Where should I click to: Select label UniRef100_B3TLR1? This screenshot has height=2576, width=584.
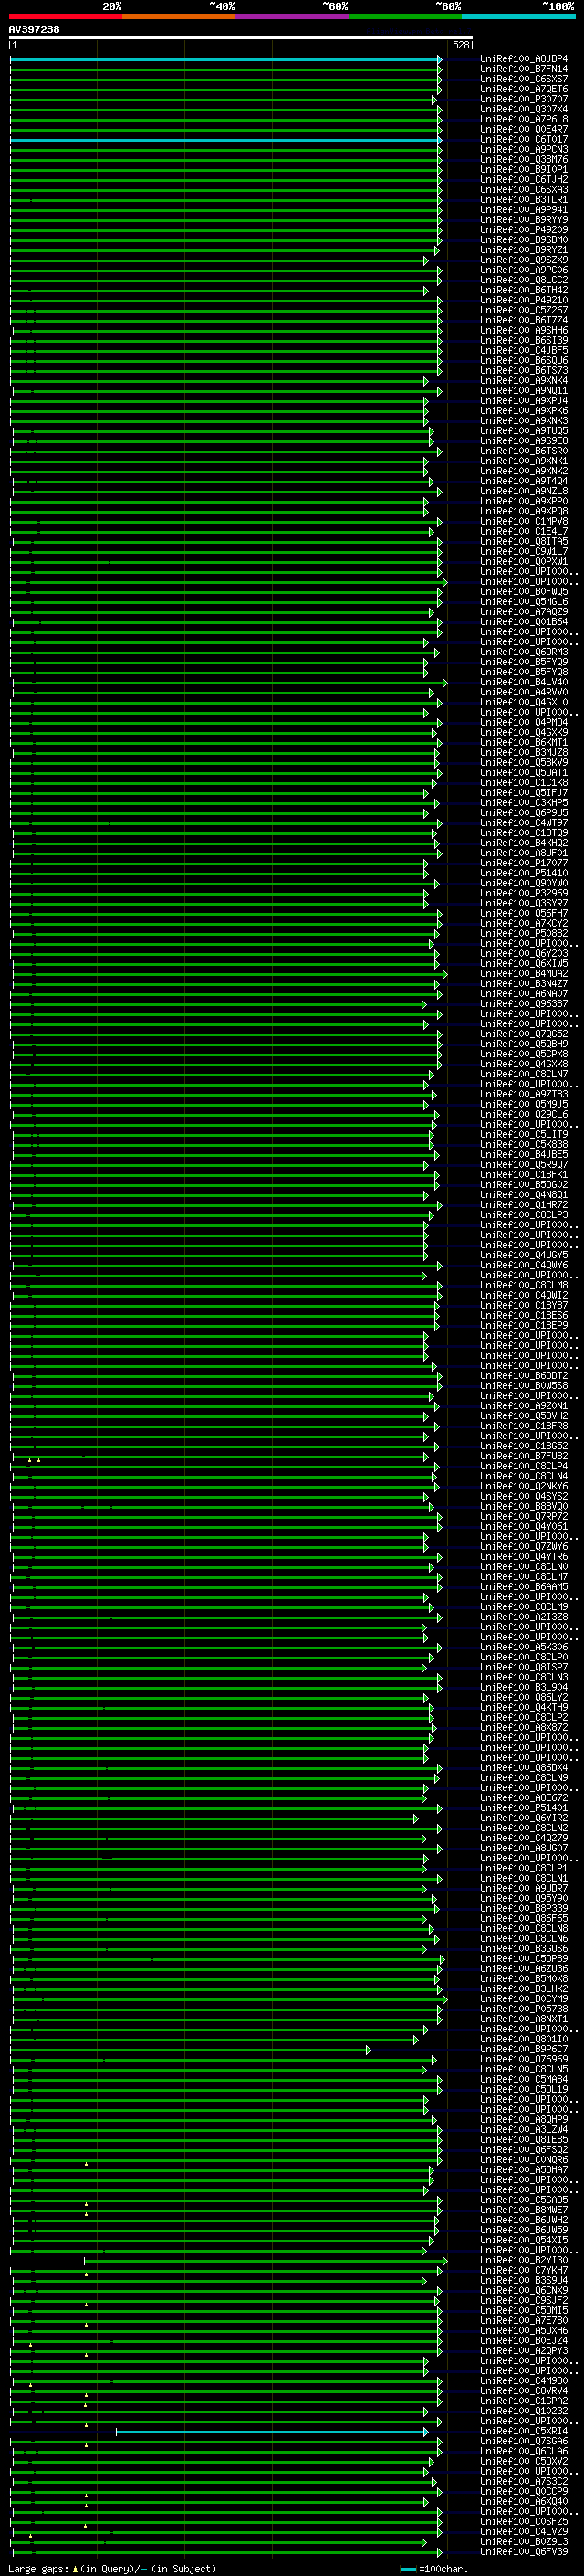(523, 200)
